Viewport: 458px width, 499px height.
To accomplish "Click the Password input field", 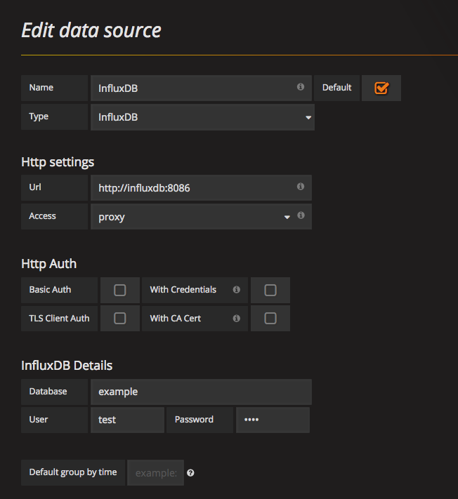I will pos(273,420).
